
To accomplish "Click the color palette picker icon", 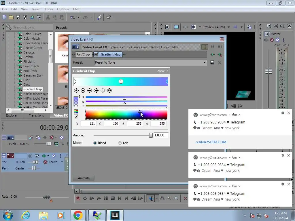I will [76, 112].
